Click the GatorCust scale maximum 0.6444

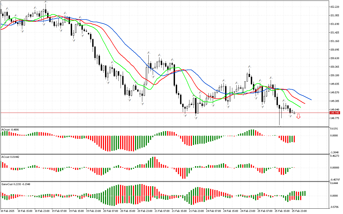click(x=334, y=183)
